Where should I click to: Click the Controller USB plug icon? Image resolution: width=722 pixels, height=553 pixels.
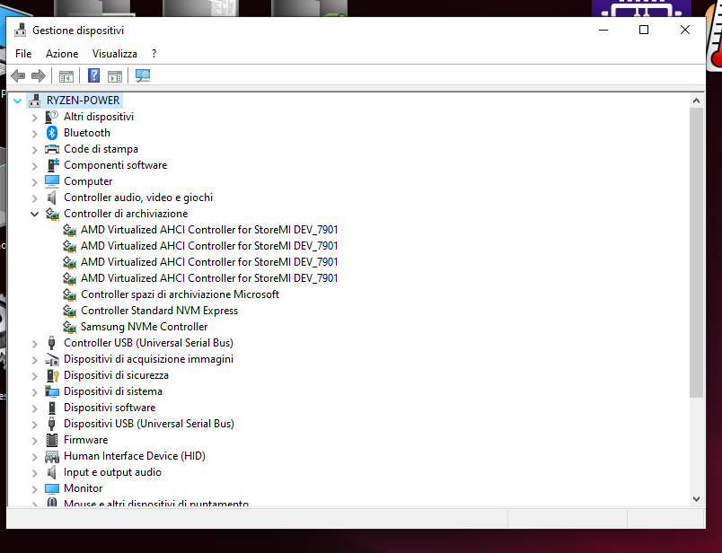[x=52, y=343]
